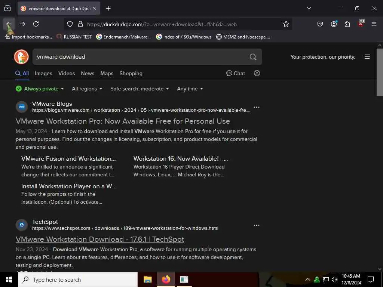Click the DuckDuckGo duck logo
Viewport: 383px width, 287px height.
[x=21, y=57]
